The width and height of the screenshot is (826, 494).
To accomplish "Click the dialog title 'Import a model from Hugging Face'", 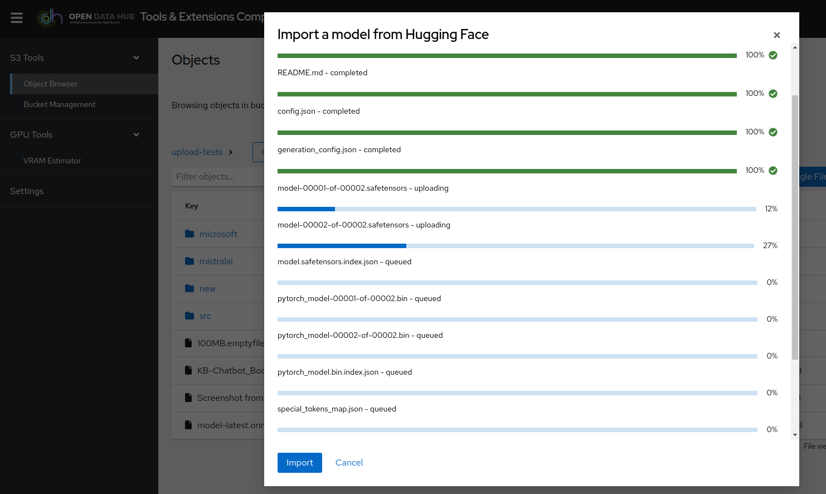I will pyautogui.click(x=383, y=35).
